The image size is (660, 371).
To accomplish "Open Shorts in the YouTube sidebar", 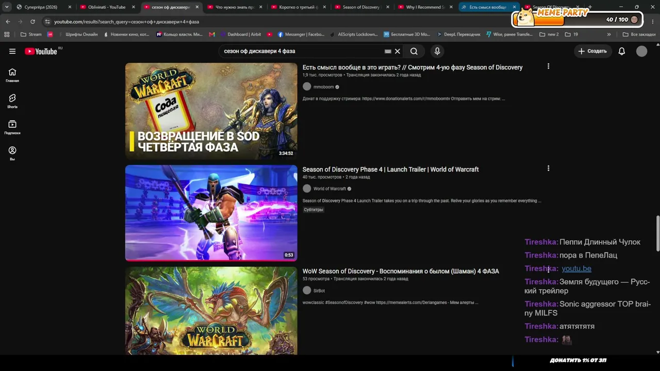I will point(12,101).
